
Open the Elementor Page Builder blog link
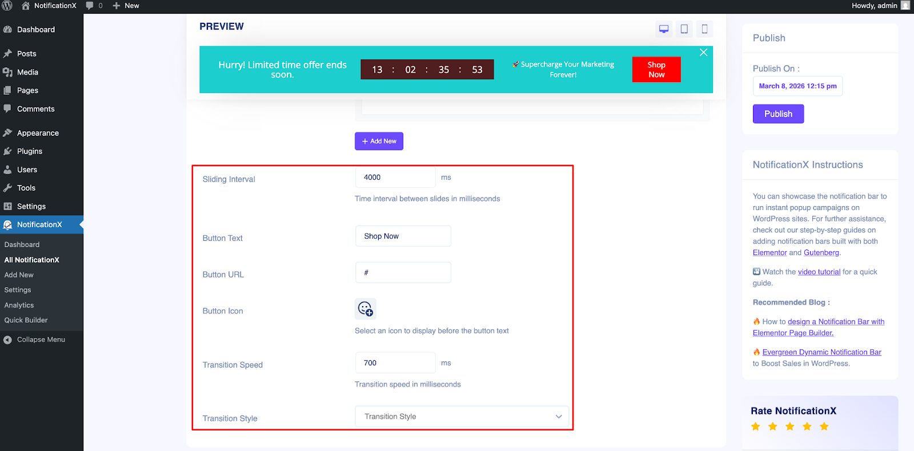click(819, 327)
